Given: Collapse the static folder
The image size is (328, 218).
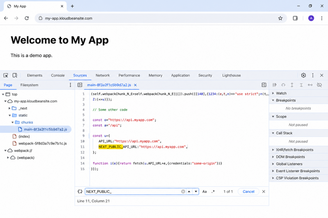Looking at the screenshot, I should click(x=10, y=116).
